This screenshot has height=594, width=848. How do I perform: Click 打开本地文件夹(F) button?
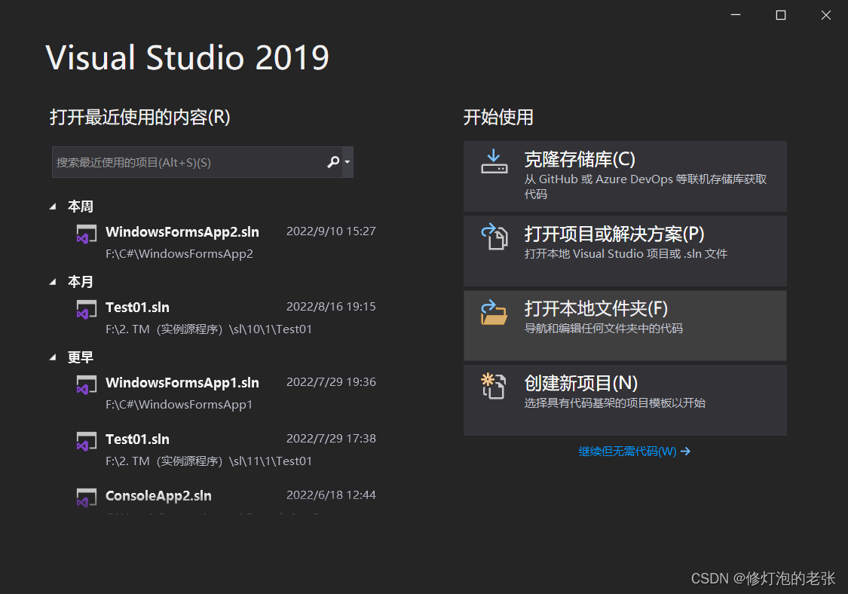click(x=625, y=326)
